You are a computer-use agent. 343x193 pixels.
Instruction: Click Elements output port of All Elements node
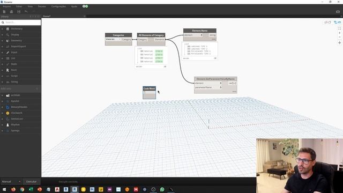coord(160,39)
